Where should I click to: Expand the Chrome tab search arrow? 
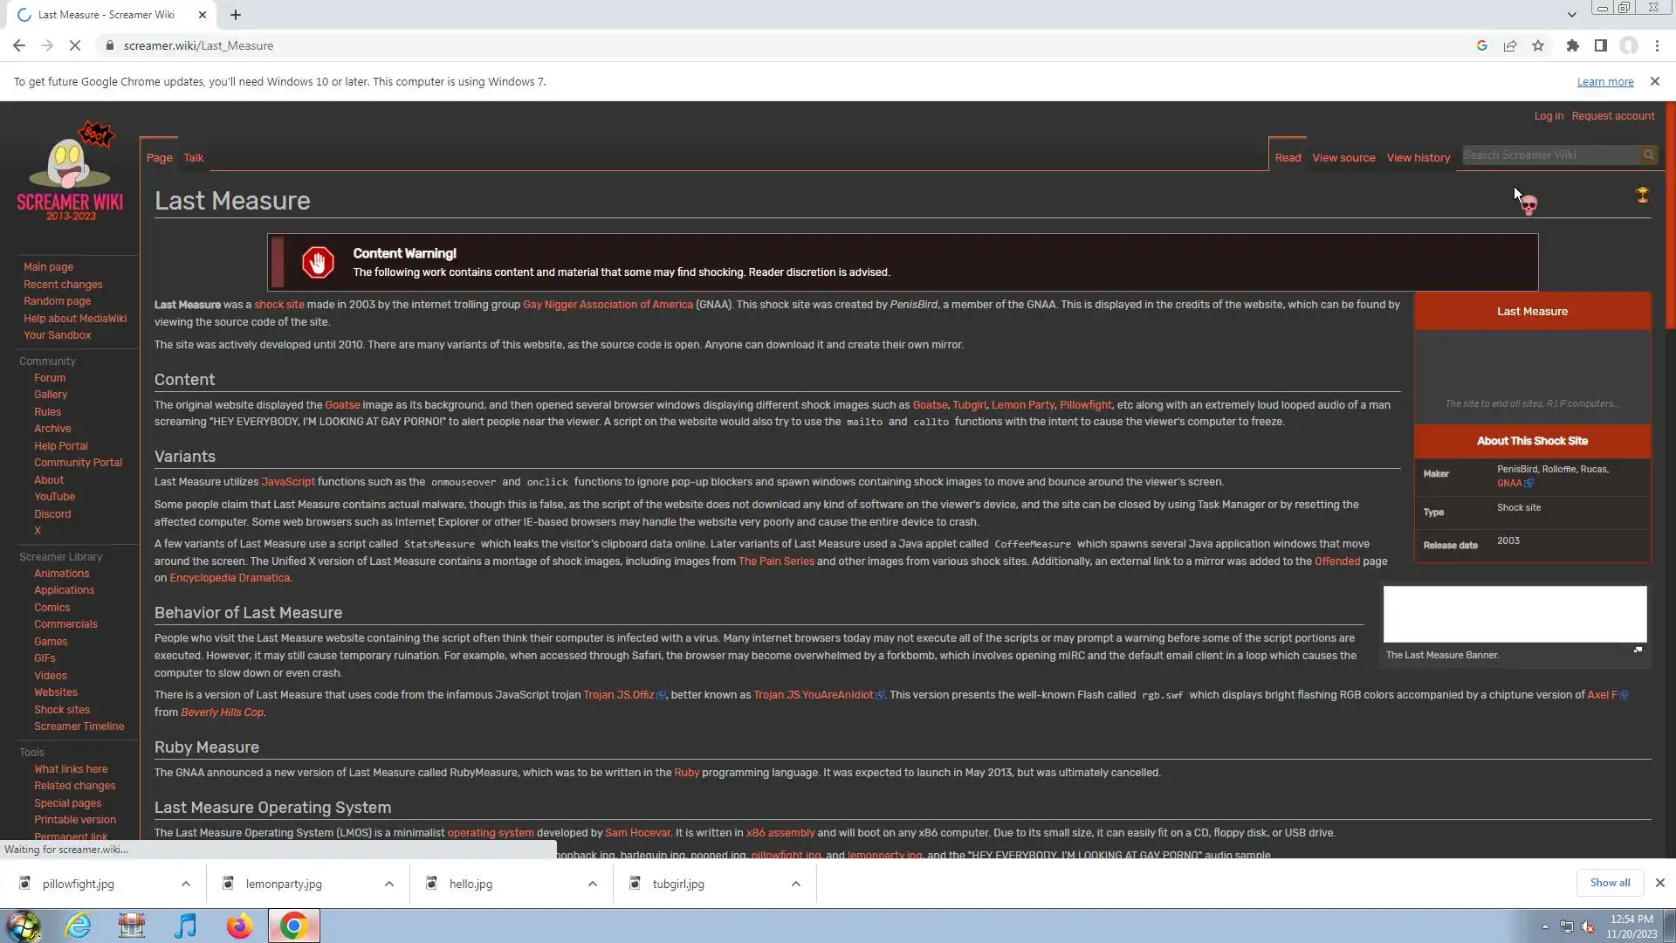pyautogui.click(x=1571, y=15)
